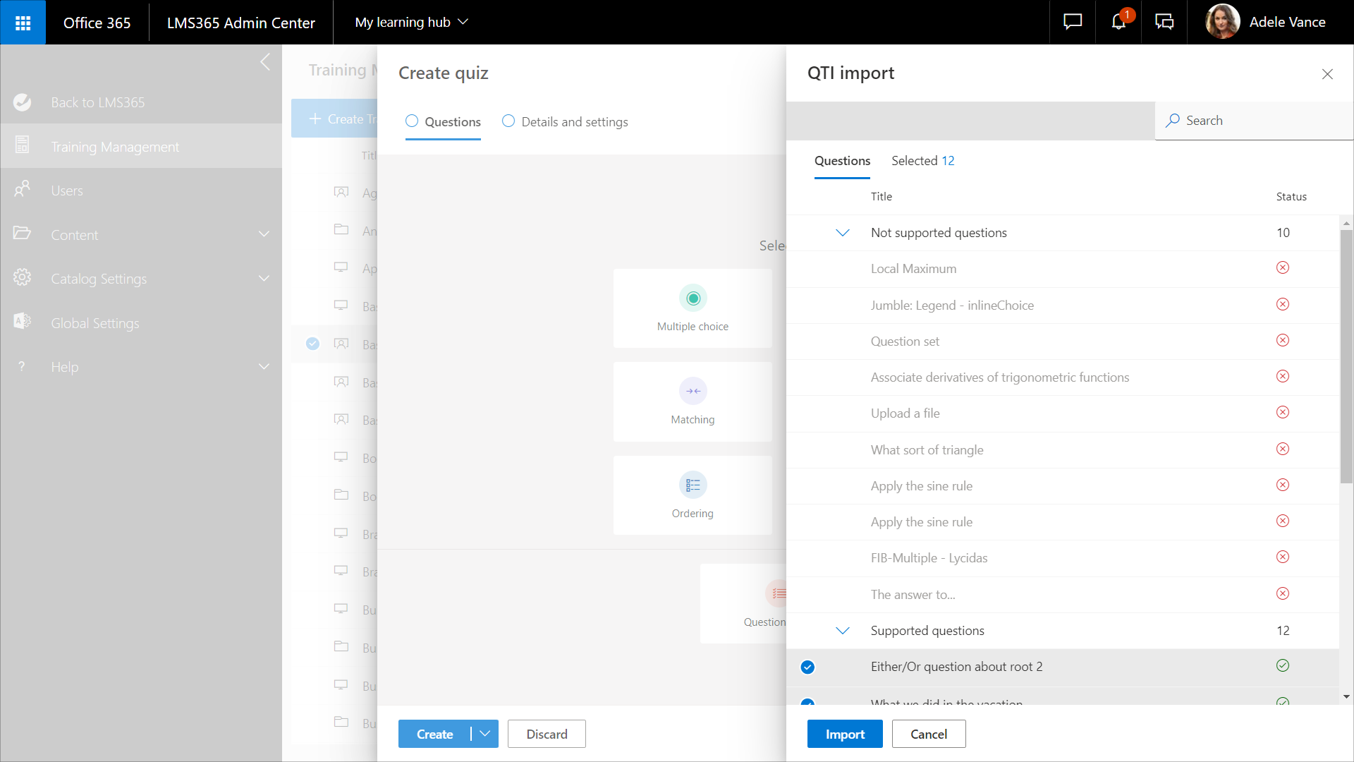
Task: Select the Multiple choice question type icon
Action: [693, 298]
